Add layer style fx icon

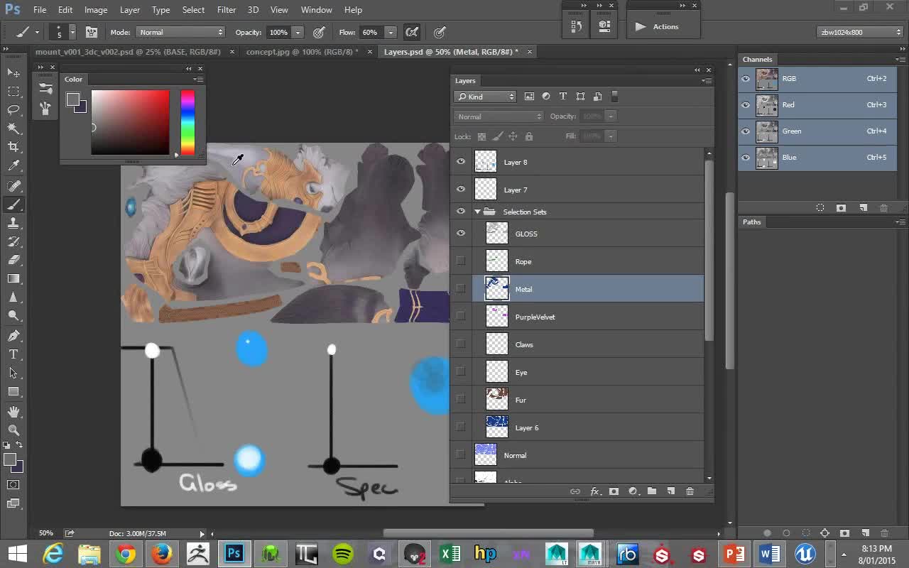[595, 491]
